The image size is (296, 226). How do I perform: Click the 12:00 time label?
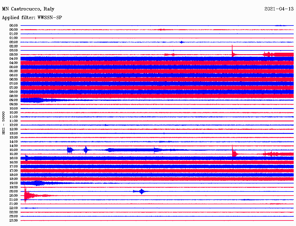coord(13,125)
